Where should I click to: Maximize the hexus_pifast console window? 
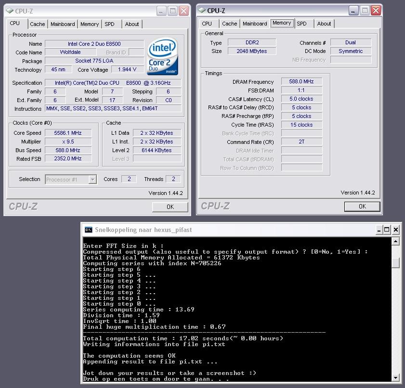click(x=387, y=230)
